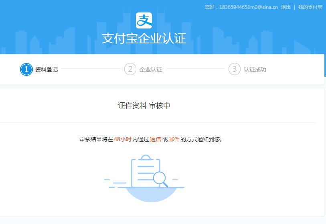Open the 我的支付宝 link
Viewport: 326px width, 224px height.
coord(310,7)
